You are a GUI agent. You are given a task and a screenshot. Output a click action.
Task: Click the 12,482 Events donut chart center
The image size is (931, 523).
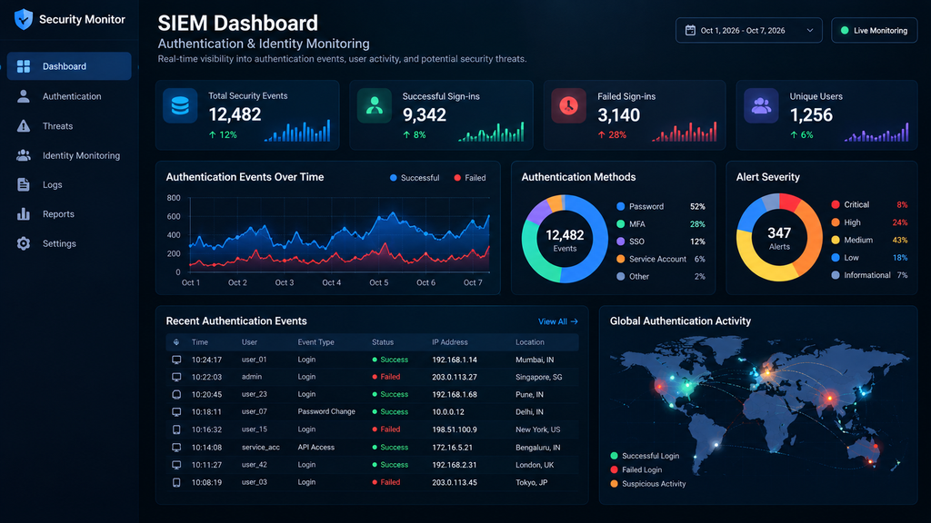pyautogui.click(x=565, y=239)
